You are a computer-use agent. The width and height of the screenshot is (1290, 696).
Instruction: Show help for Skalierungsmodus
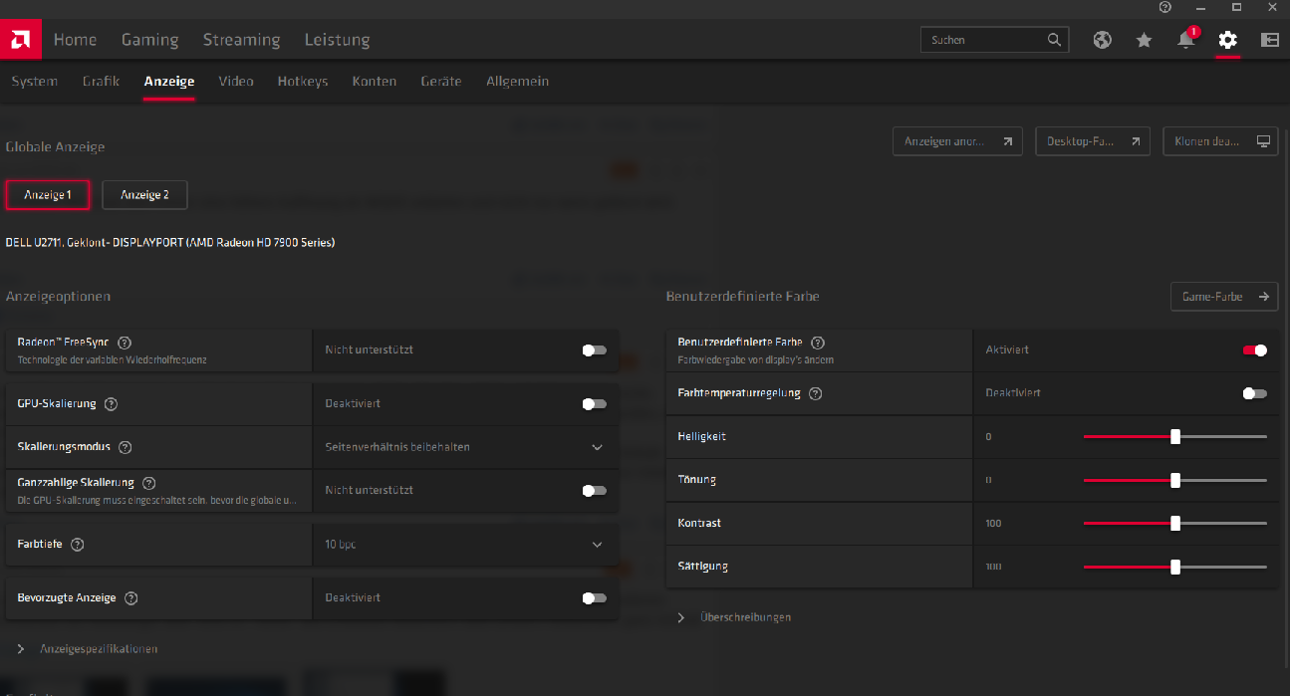[125, 447]
